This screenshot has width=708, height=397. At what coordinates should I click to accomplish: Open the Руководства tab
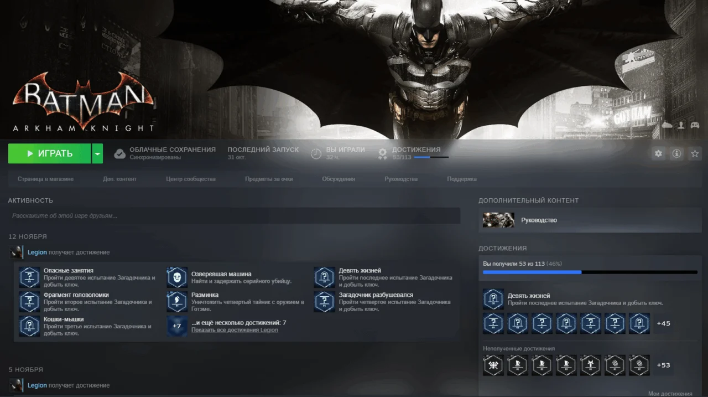click(x=401, y=179)
